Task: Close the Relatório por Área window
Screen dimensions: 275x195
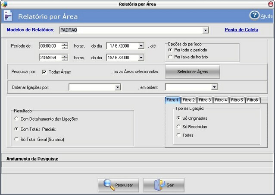Action: [x=271, y=4]
